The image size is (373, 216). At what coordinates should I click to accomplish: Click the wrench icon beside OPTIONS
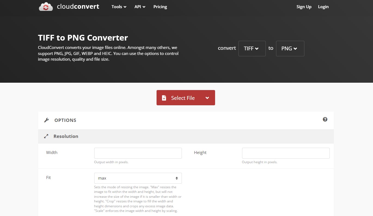pos(46,120)
